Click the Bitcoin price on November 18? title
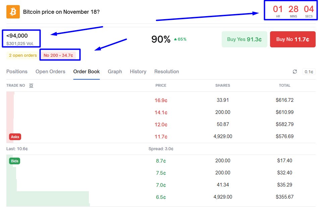This screenshot has width=320, height=208. point(61,12)
